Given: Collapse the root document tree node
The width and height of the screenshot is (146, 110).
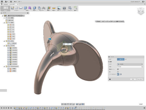Looking at the screenshot, I should pyautogui.click(x=3, y=16).
